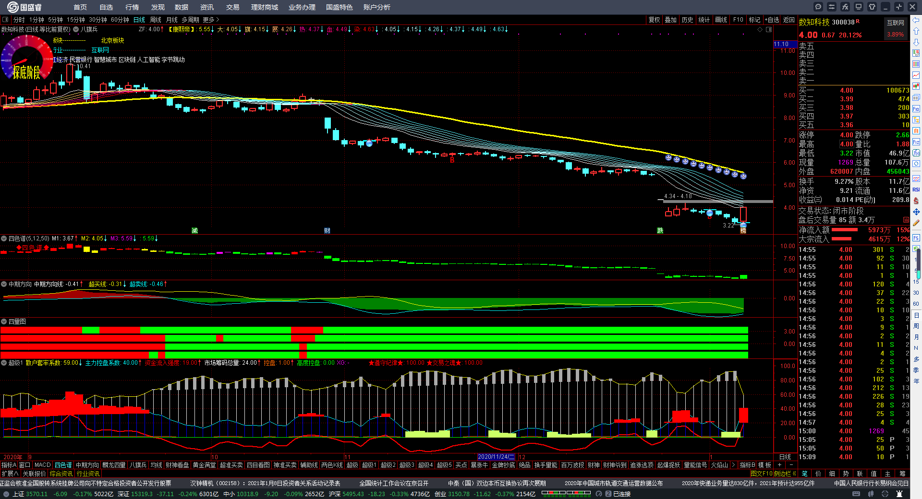This screenshot has width=922, height=499.
Task: Click the Fiz icon in right toolbar
Action: pyautogui.click(x=916, y=142)
